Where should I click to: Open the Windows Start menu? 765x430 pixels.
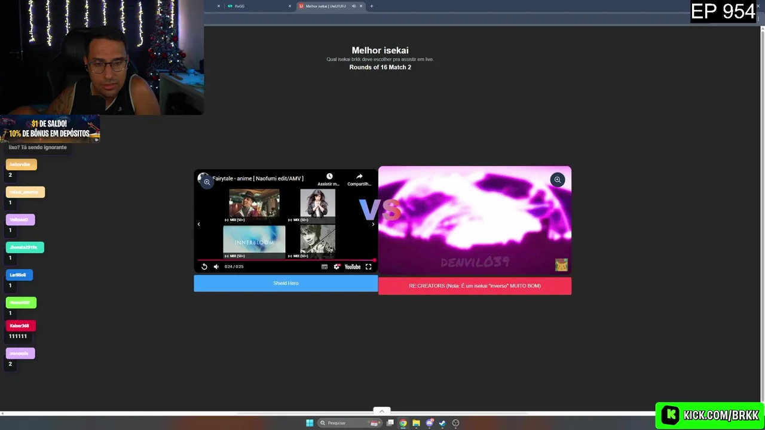click(310, 423)
